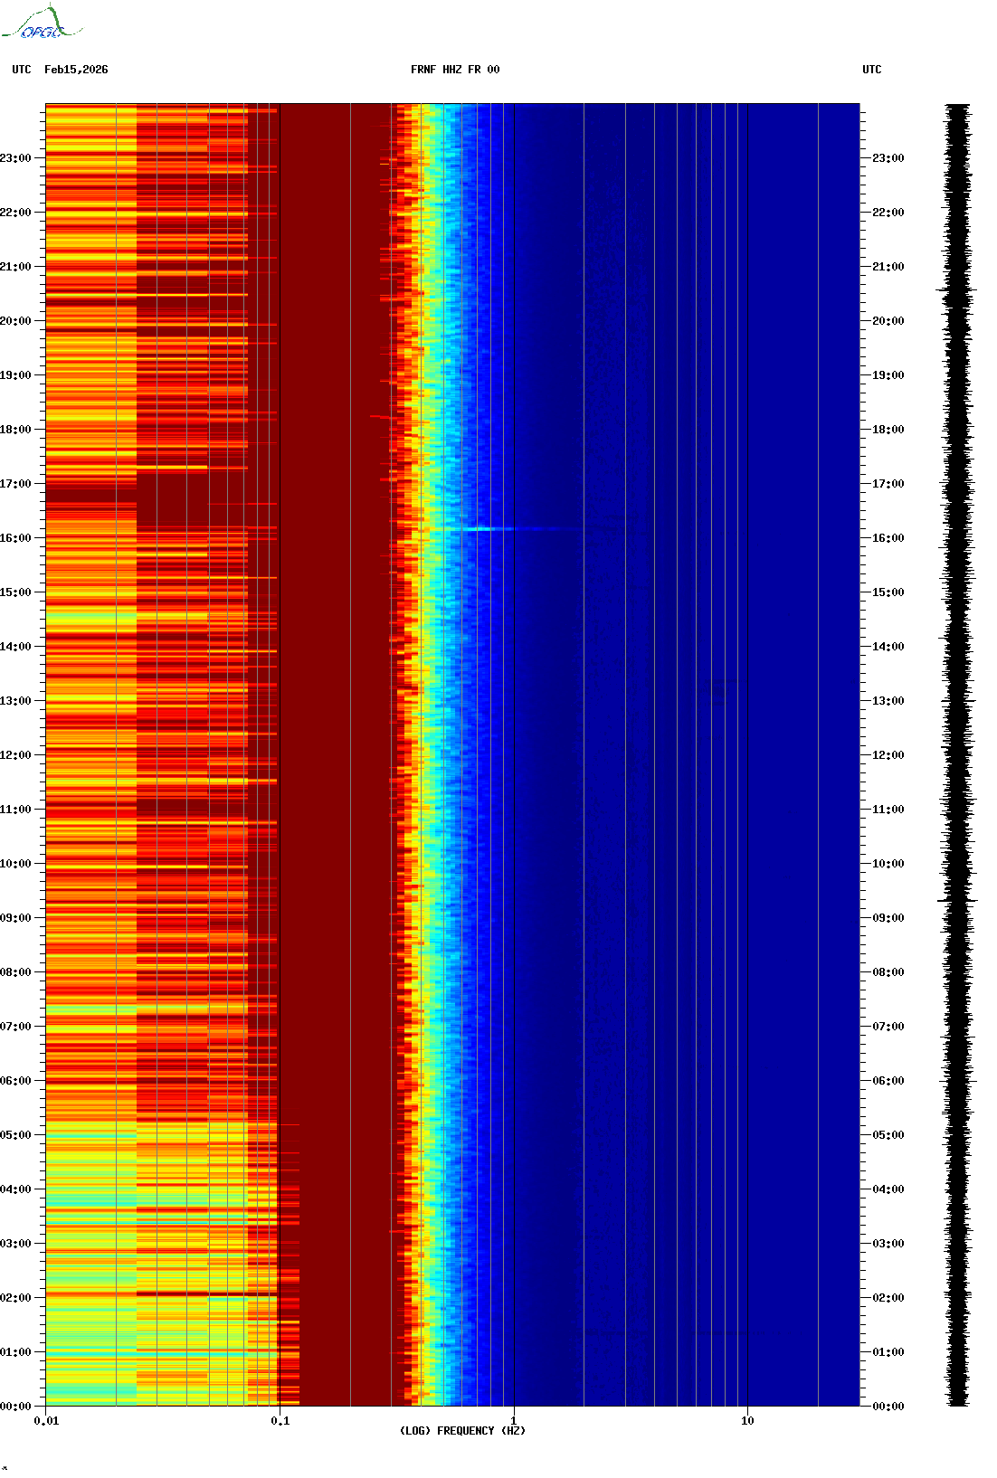Click the 0.01 frequency axis value
Image resolution: width=997 pixels, height=1478 pixels.
click(46, 1421)
